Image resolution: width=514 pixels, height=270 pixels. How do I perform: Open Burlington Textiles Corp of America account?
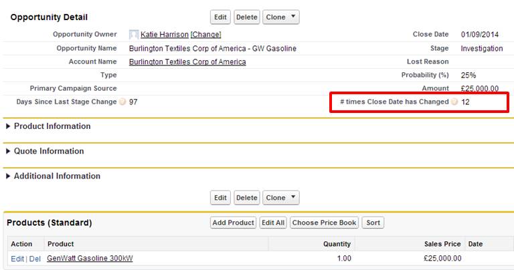(x=187, y=62)
